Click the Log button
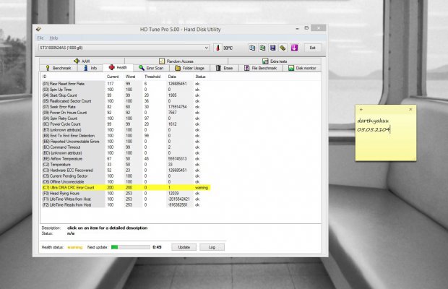 [x=212, y=247]
